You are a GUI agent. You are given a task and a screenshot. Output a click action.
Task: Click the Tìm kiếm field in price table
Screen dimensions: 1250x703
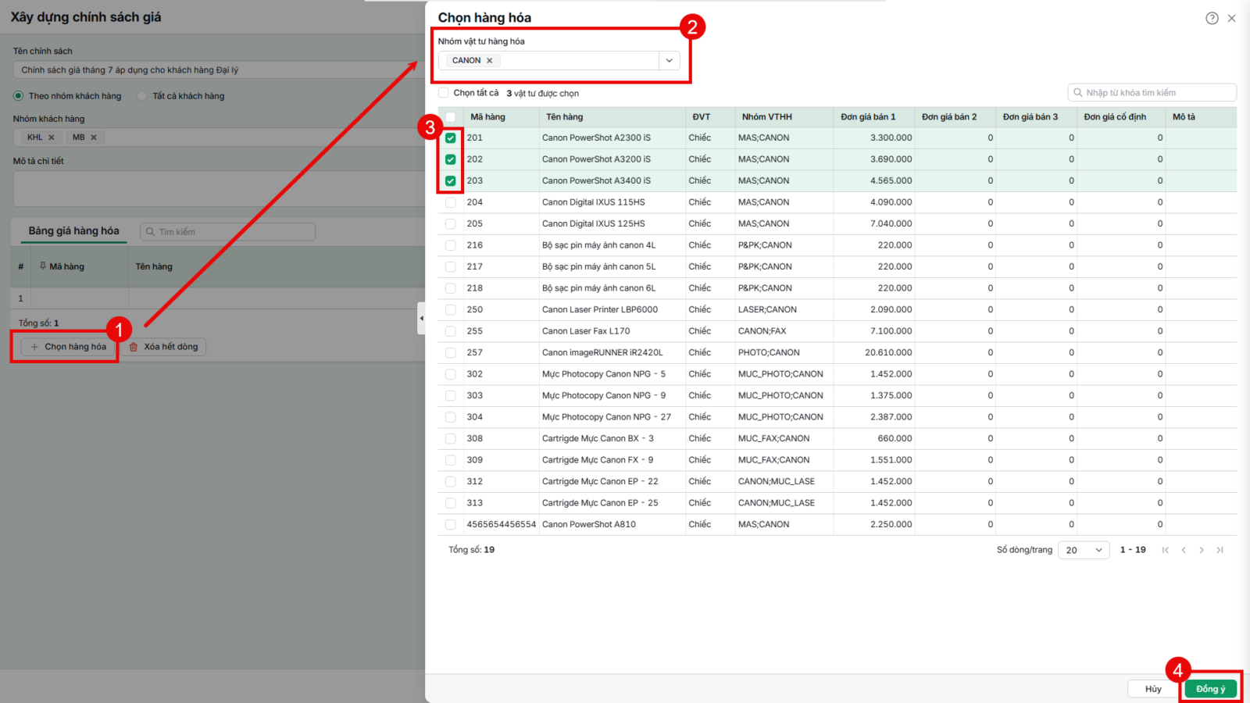point(227,232)
